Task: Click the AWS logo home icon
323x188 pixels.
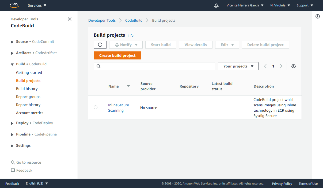Action: click(x=14, y=5)
